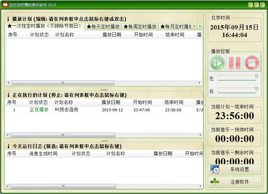Open 系统设置 system settings

click(235, 169)
